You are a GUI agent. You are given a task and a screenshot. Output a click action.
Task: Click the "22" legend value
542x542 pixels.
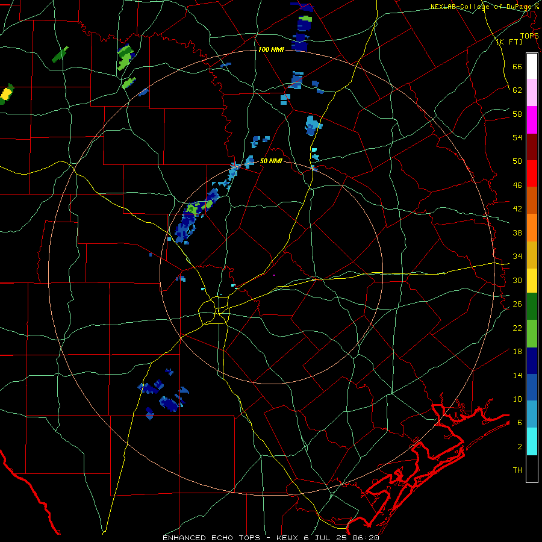517,328
